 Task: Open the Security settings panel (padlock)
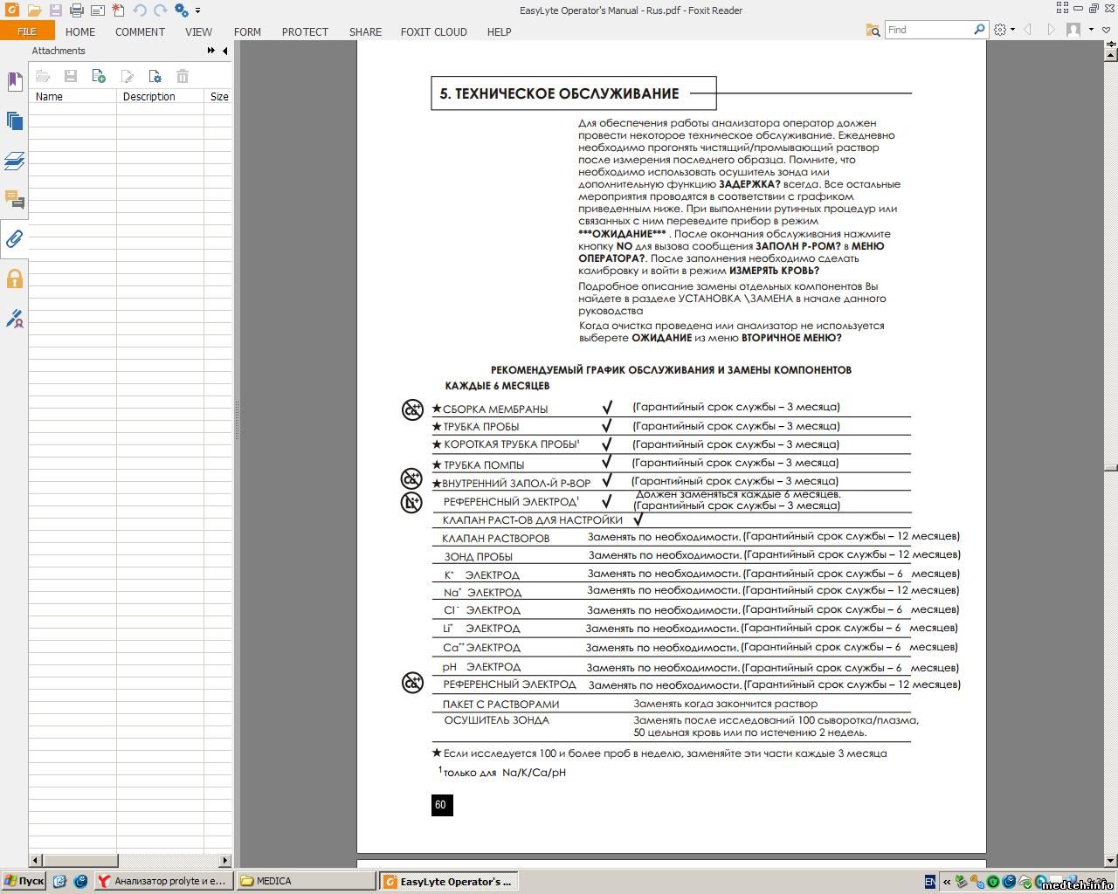(14, 279)
